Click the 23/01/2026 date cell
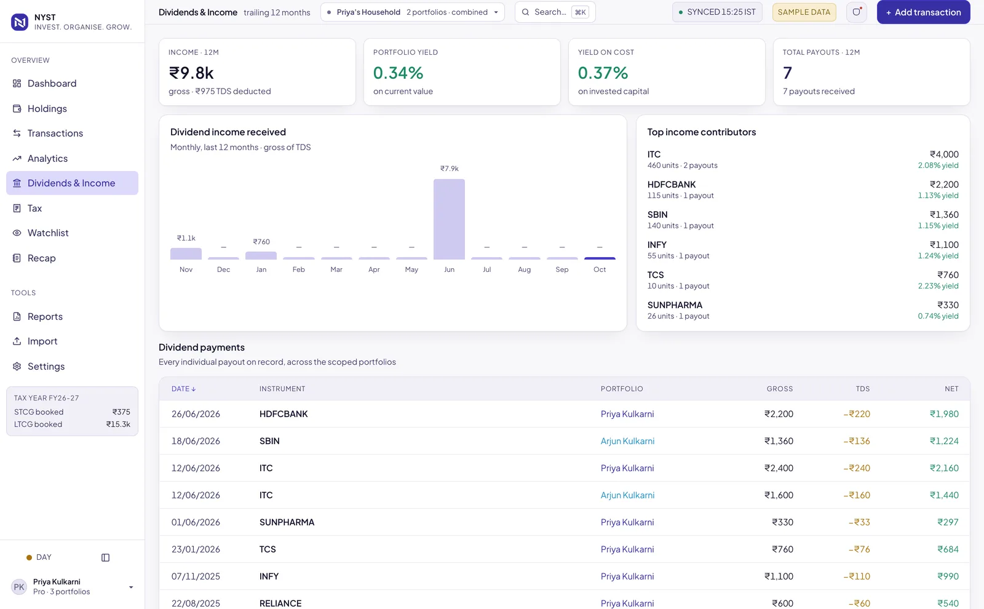Viewport: 984px width, 609px height. (x=196, y=549)
